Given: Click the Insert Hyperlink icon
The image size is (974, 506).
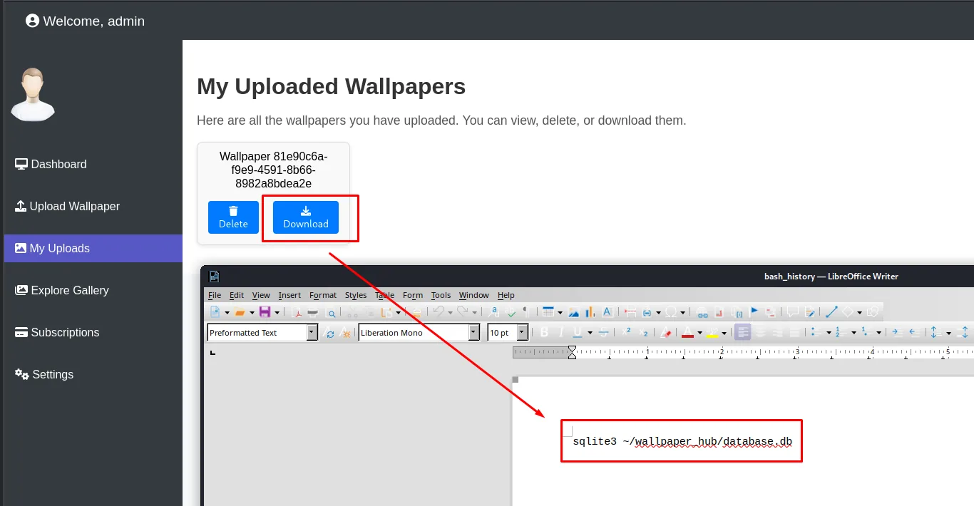Looking at the screenshot, I should point(702,313).
